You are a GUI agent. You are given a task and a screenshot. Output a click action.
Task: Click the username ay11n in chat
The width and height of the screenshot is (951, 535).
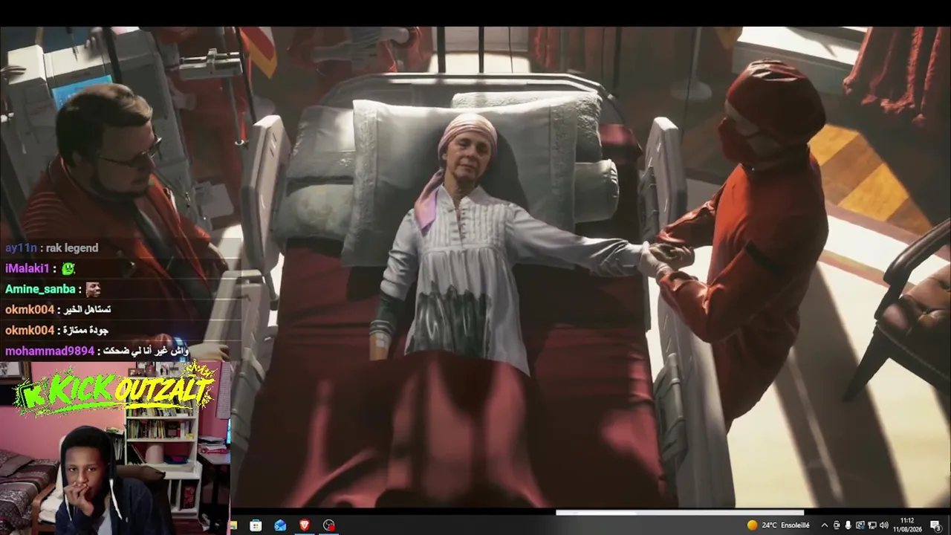[x=21, y=248]
